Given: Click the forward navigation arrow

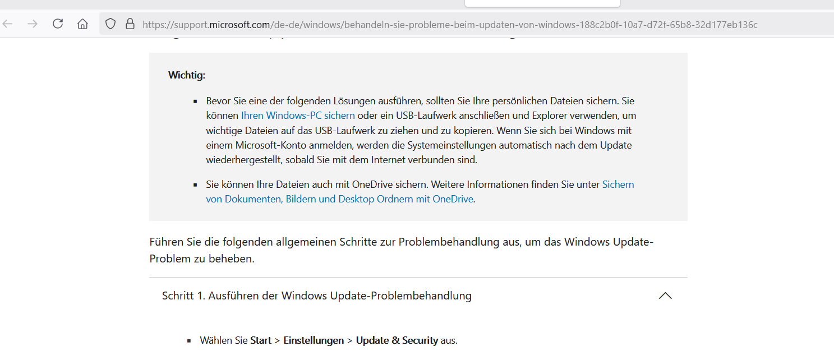Looking at the screenshot, I should 33,24.
